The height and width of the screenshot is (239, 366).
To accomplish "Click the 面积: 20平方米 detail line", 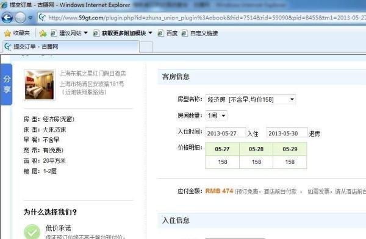I will pos(45,161).
